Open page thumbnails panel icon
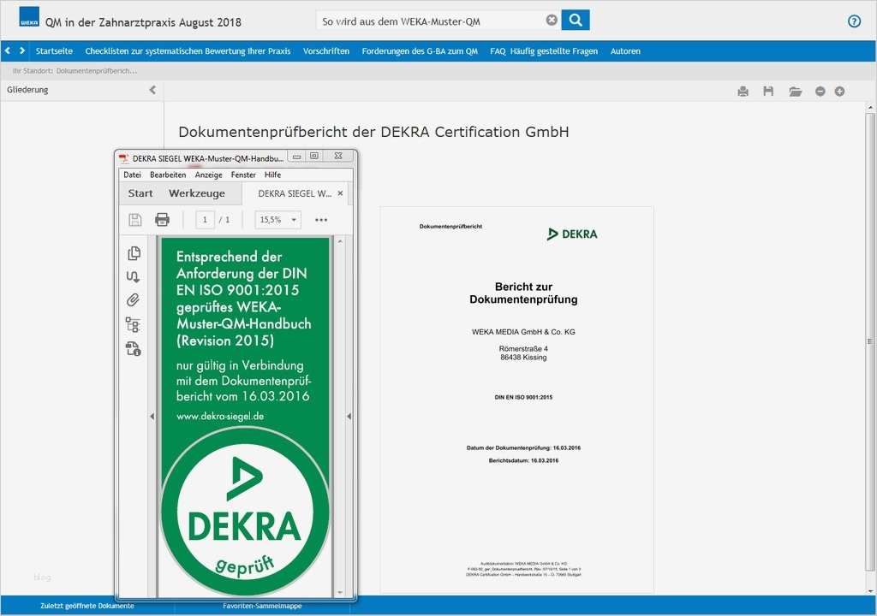Viewport: 877px width, 616px height. point(134,253)
